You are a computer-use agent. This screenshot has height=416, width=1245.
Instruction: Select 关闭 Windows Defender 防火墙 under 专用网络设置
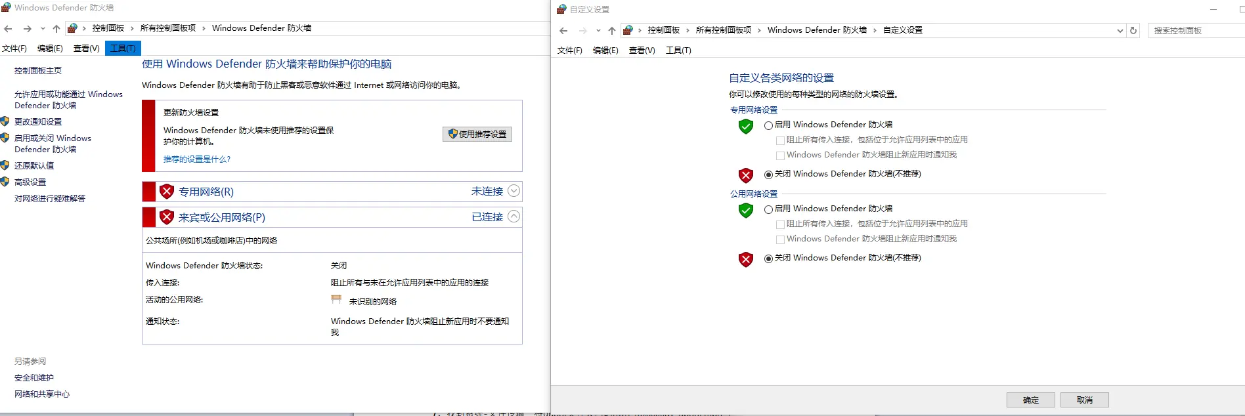768,175
